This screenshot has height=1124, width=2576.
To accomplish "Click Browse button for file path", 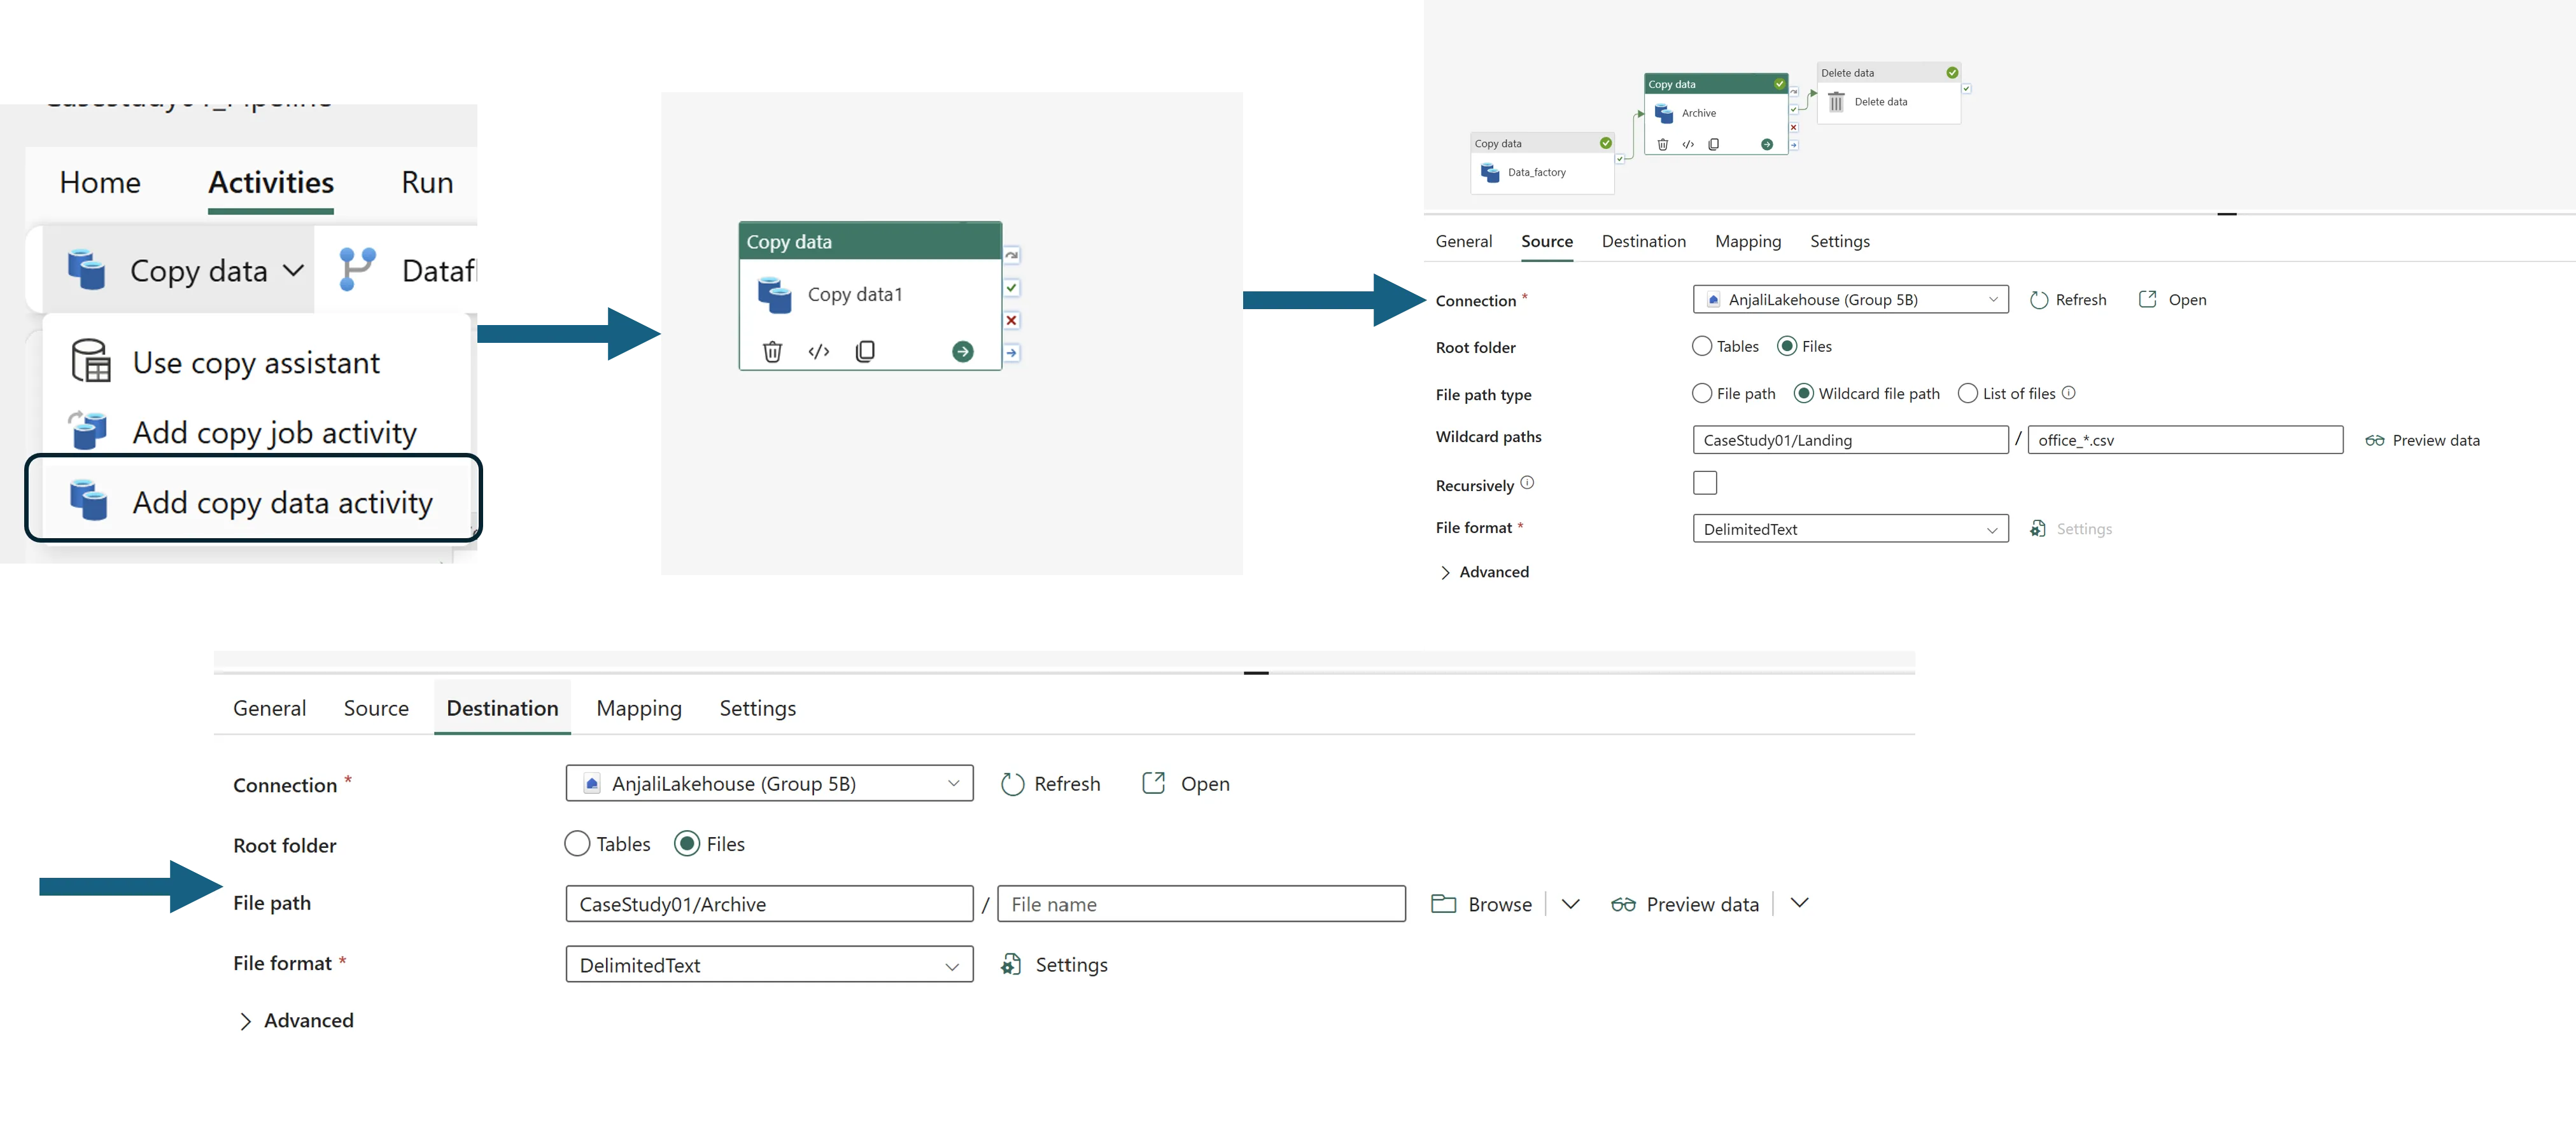I will 1482,903.
